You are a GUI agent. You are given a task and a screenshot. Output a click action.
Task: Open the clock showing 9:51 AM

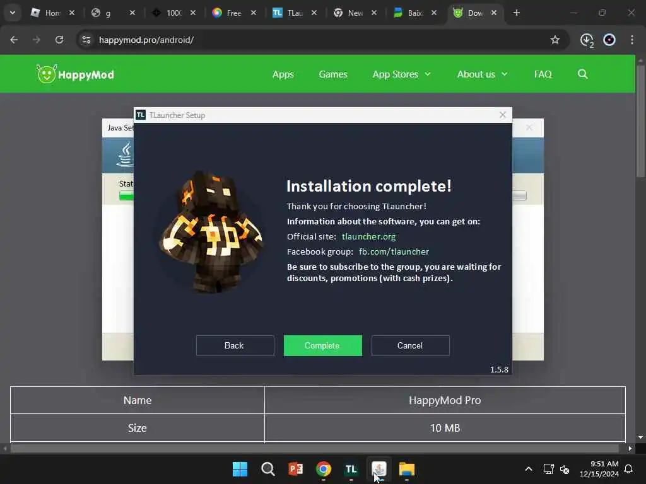coord(599,469)
